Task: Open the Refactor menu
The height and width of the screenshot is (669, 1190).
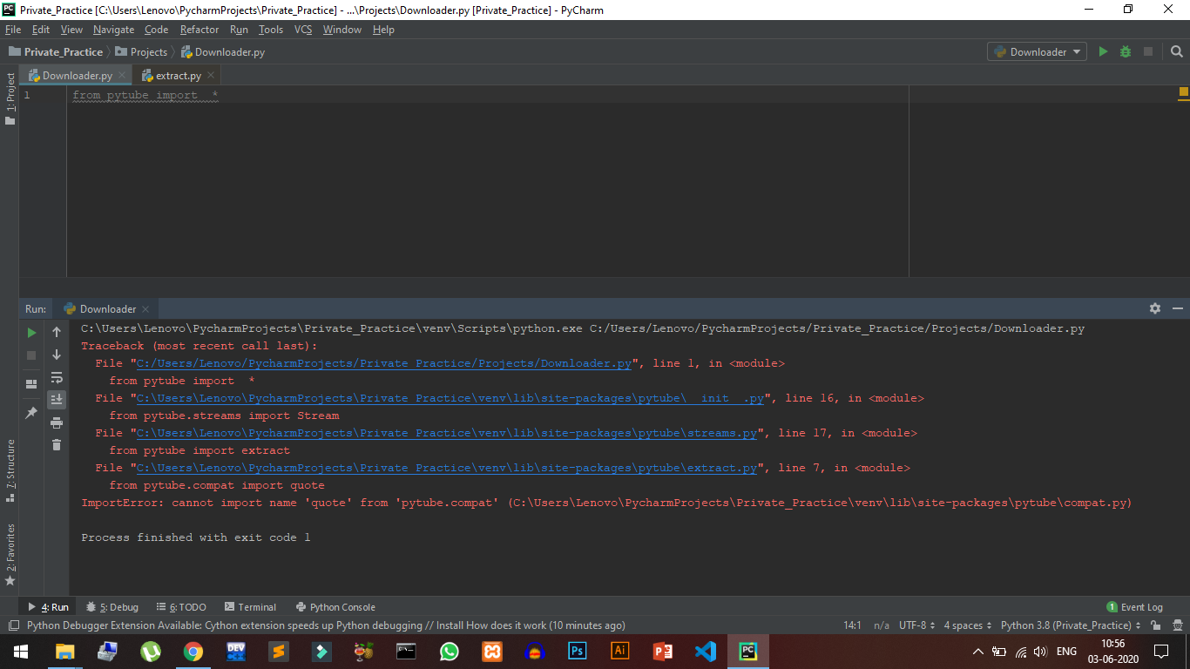Action: pyautogui.click(x=199, y=29)
